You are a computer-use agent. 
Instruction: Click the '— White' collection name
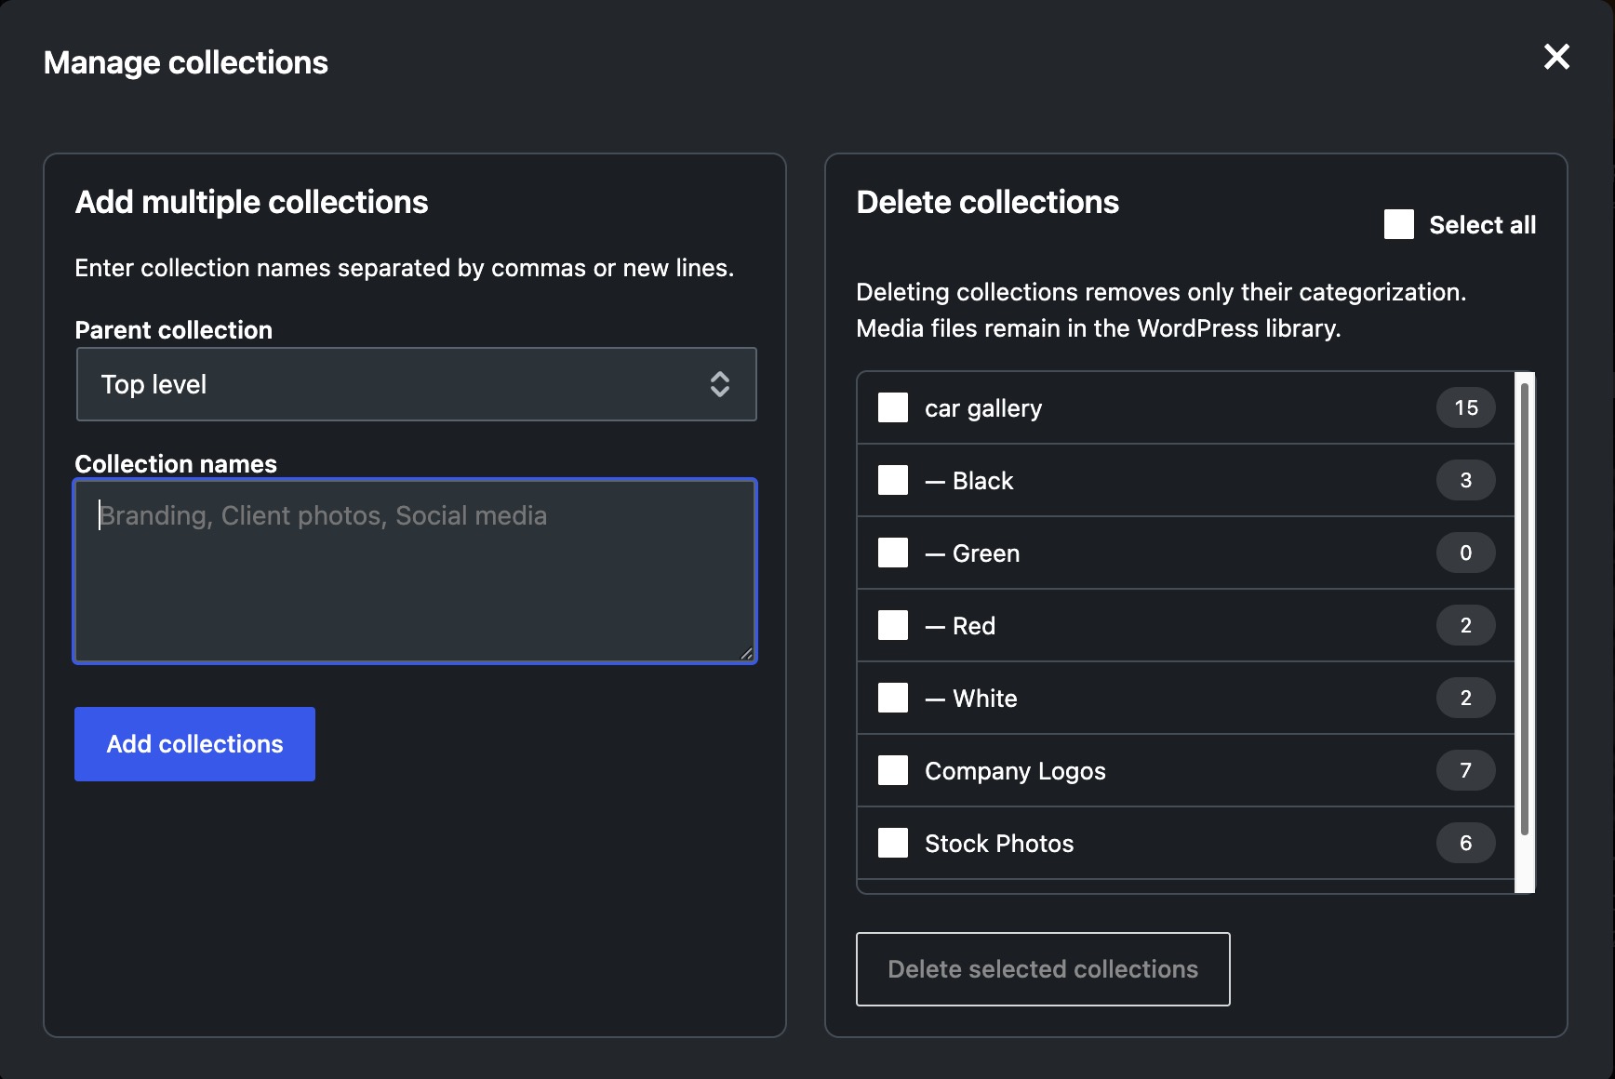(971, 699)
